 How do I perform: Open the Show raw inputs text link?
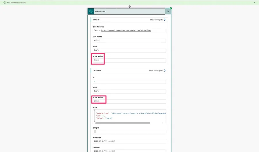click(156, 20)
